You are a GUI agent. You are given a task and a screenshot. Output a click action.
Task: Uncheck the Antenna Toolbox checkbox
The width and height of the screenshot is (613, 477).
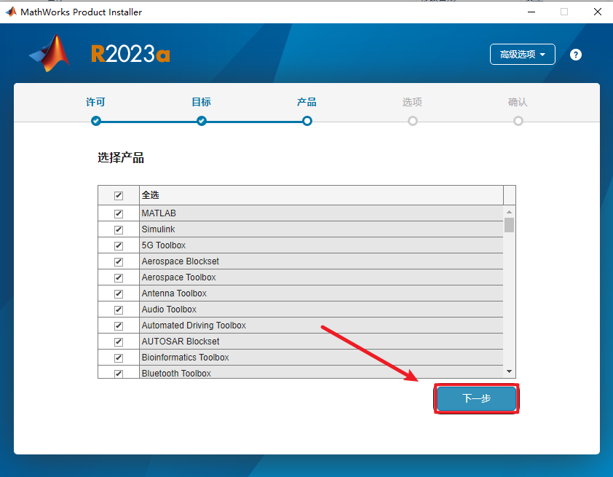pyautogui.click(x=119, y=294)
